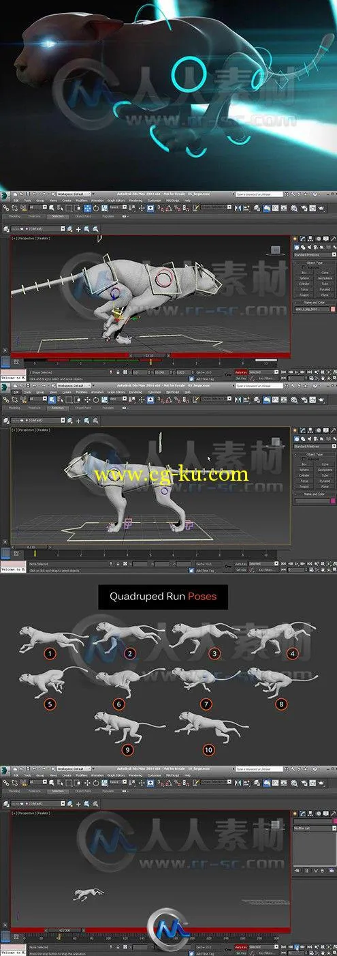Click Sphere primitive button in top window
Screen dimensions: 337x956
(x=304, y=278)
